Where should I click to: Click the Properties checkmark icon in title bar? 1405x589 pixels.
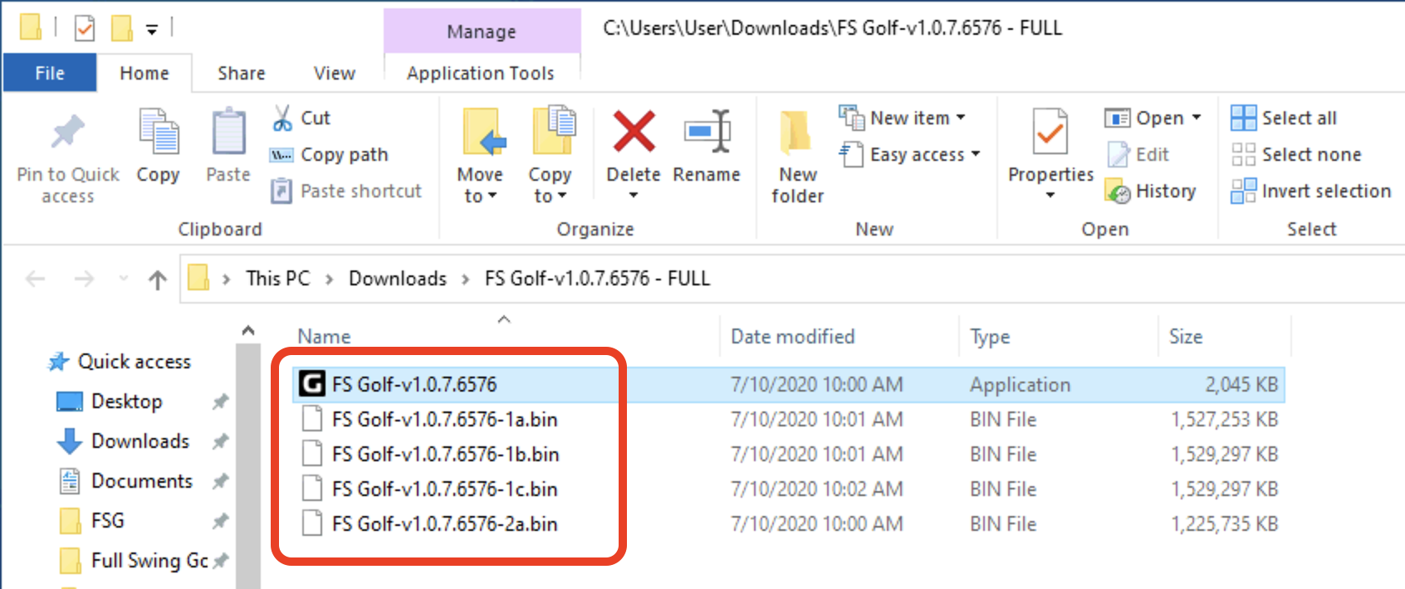[x=85, y=28]
